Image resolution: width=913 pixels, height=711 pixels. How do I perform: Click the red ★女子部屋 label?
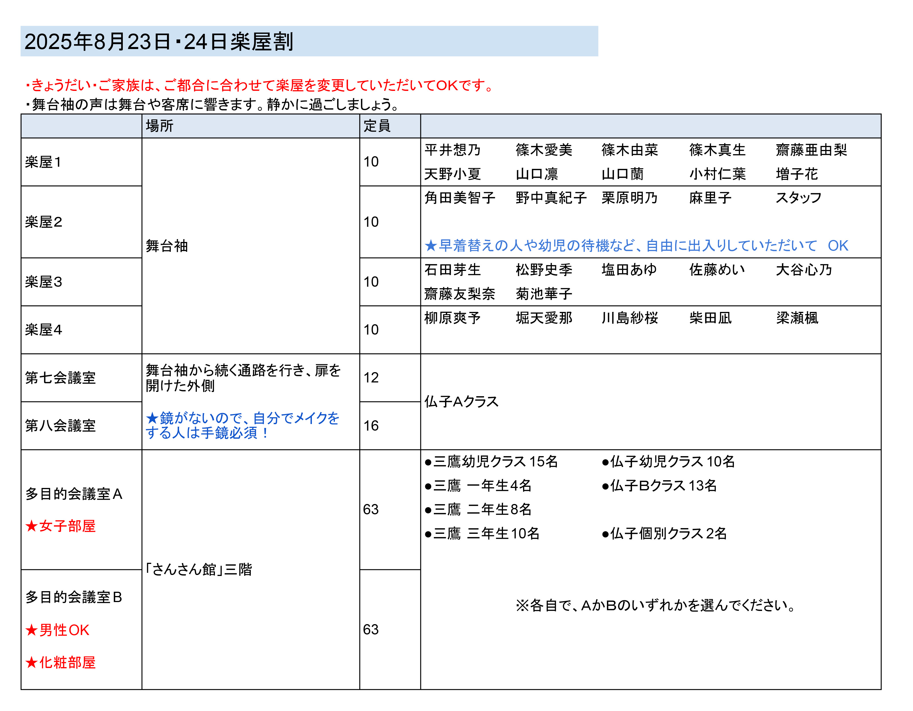tap(61, 526)
